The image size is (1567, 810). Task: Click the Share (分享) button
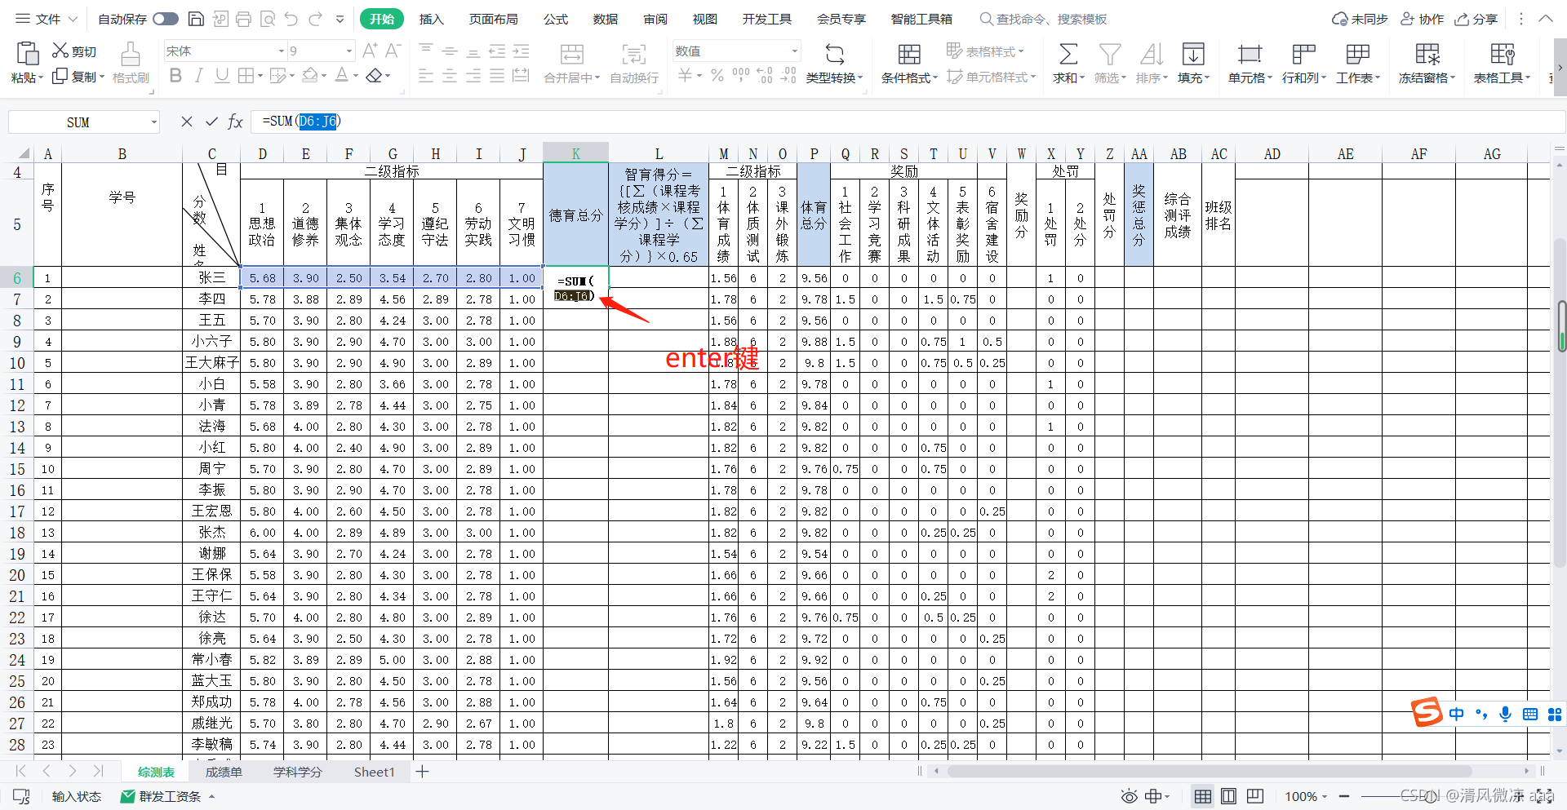coord(1476,19)
